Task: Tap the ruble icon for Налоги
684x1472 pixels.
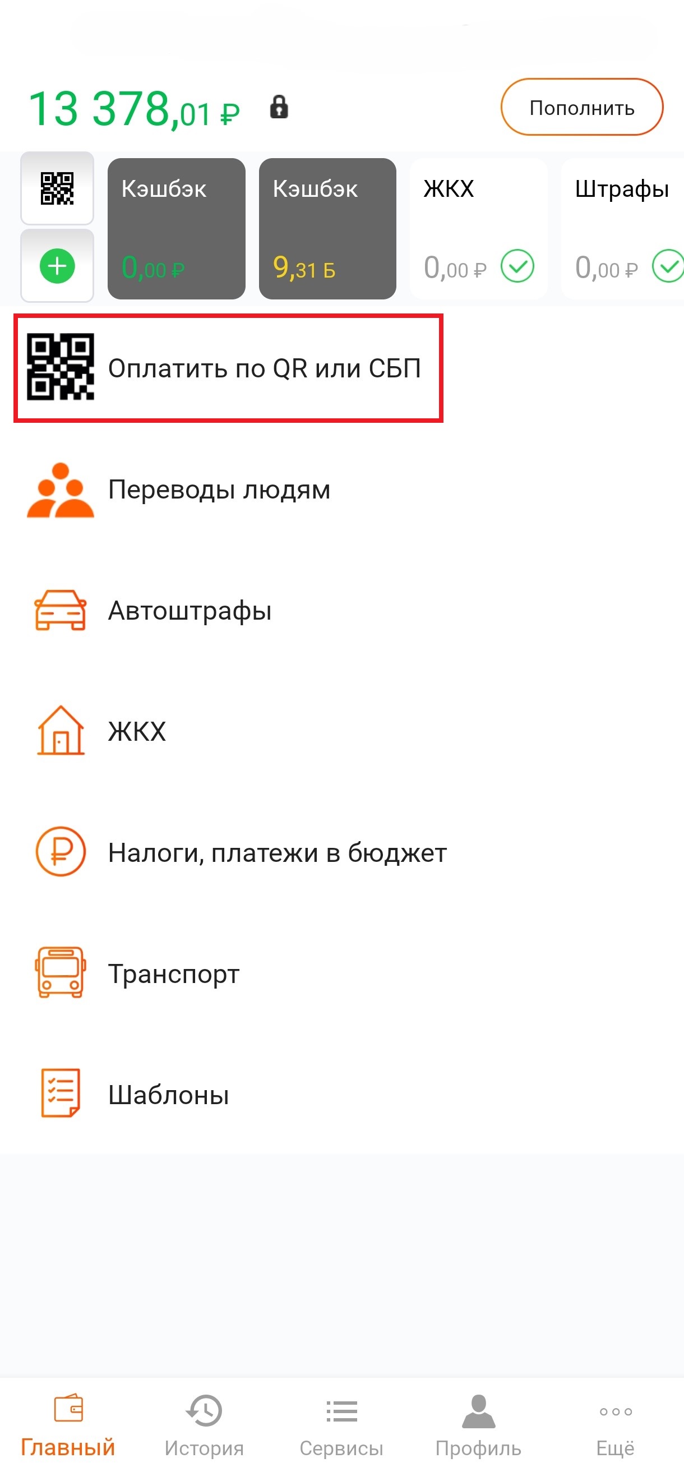Action: pyautogui.click(x=61, y=852)
